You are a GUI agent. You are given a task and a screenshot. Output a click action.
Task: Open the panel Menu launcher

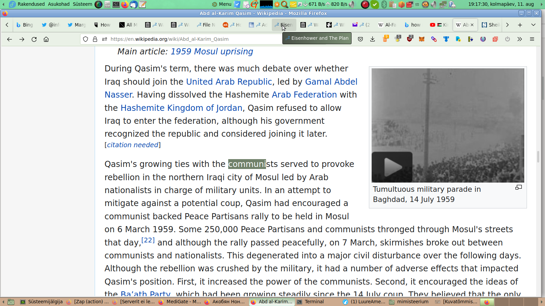click(x=222, y=4)
